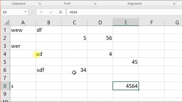Viewport: 182px width, 102px height.
Task: Select column B header
Action: click(x=49, y=22)
